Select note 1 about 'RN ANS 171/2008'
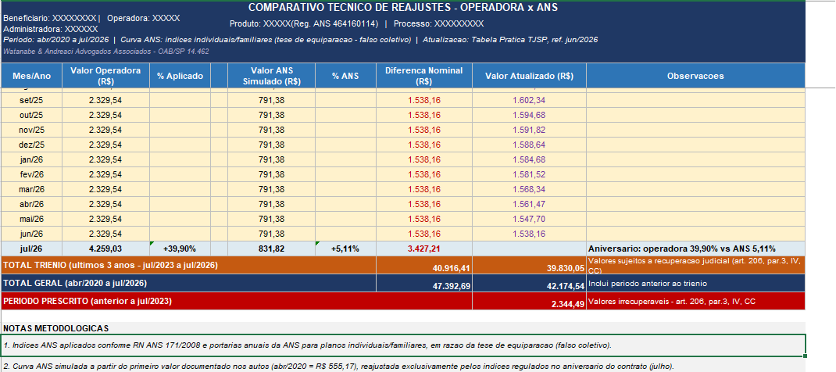 (403, 345)
